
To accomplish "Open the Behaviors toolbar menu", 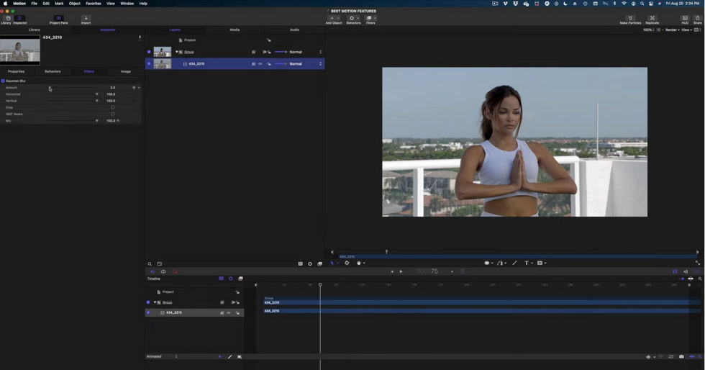I will [x=353, y=20].
